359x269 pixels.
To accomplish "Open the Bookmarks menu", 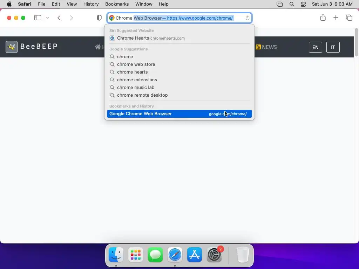I will click(x=117, y=4).
